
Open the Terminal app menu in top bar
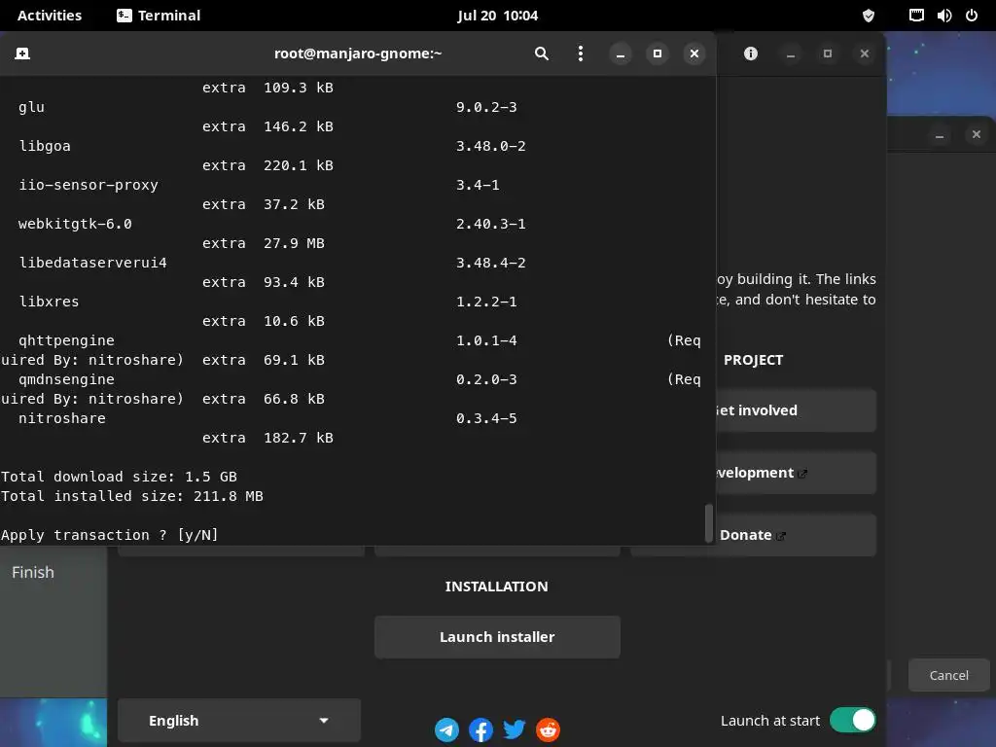pos(159,16)
